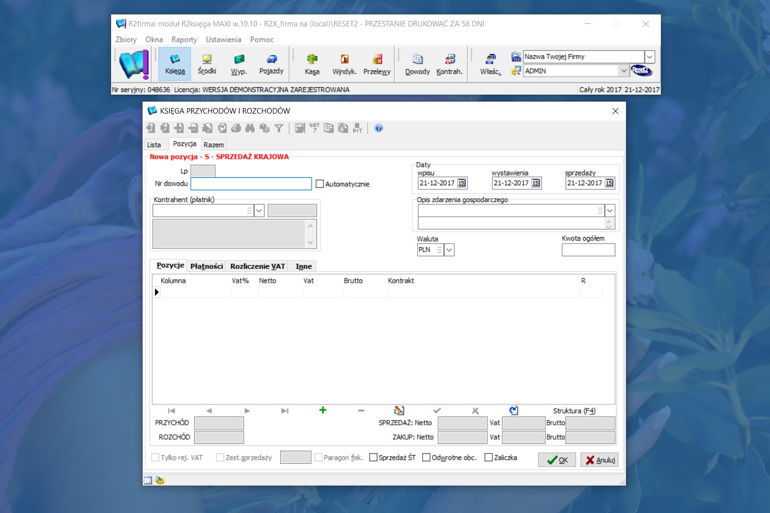The width and height of the screenshot is (770, 513).
Task: Open the Dowody documents icon
Action: (417, 64)
